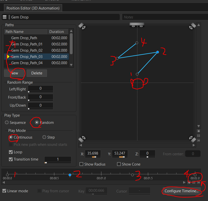The image size is (208, 201).
Task: Click the Key time field
Action: click(96, 191)
